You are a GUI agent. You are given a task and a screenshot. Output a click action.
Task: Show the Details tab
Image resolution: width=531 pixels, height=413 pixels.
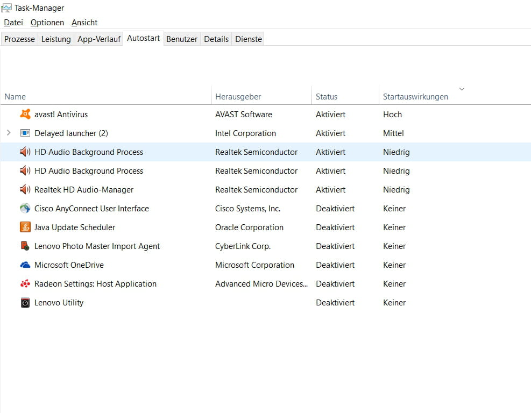216,39
